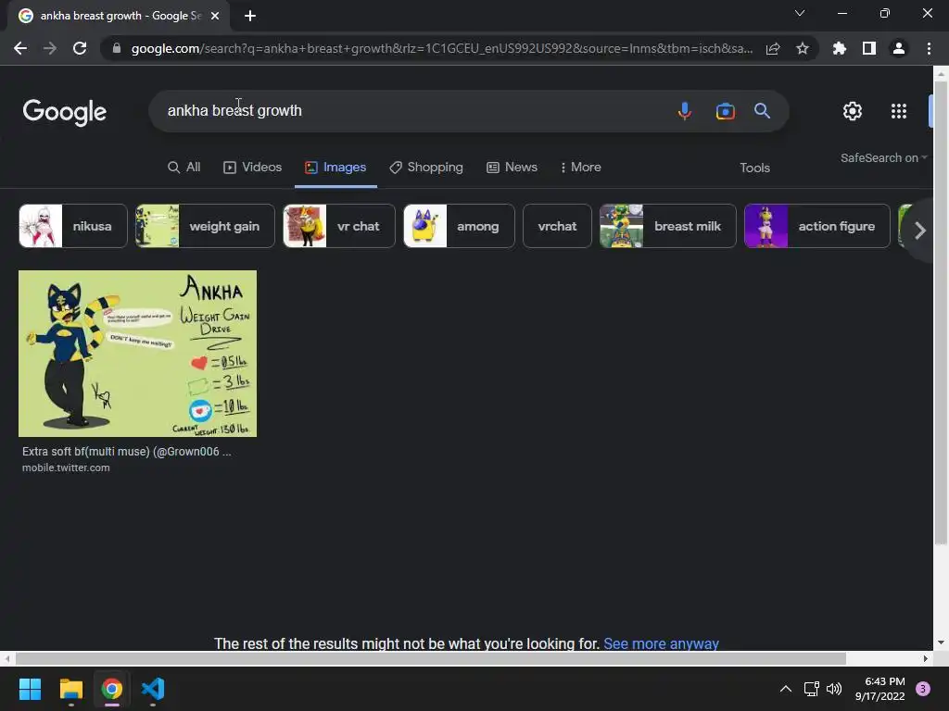Click the vertical scrollbar thumb

[941, 312]
